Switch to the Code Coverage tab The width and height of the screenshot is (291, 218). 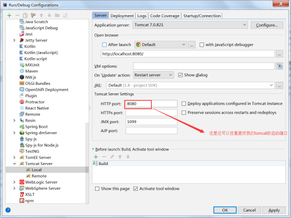point(164,16)
